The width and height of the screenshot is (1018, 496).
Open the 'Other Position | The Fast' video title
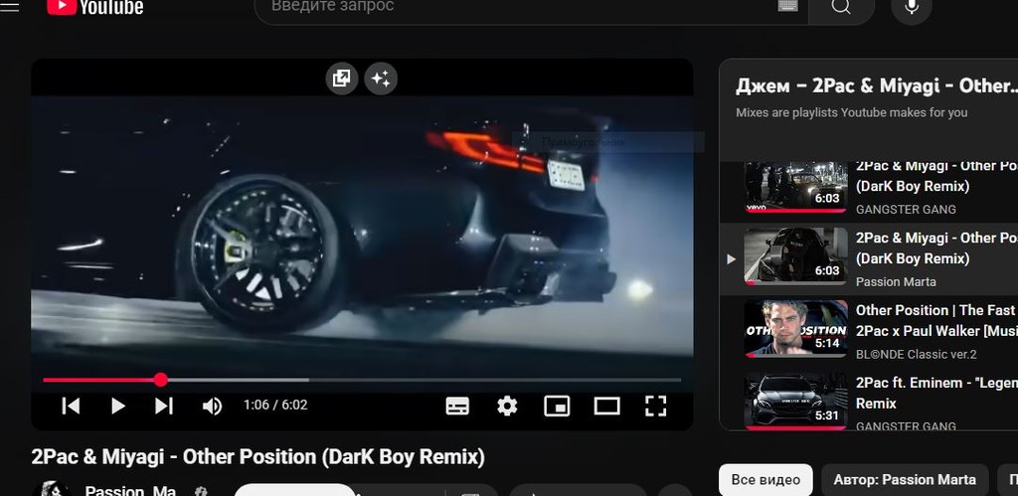pos(936,321)
